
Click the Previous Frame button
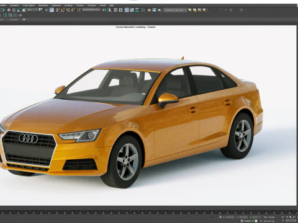tap(287, 217)
